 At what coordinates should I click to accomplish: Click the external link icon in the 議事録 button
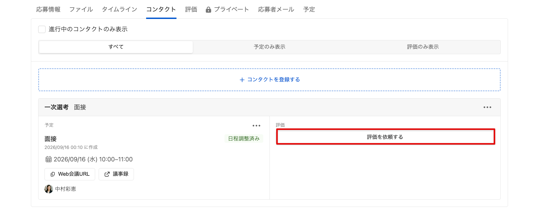(107, 174)
